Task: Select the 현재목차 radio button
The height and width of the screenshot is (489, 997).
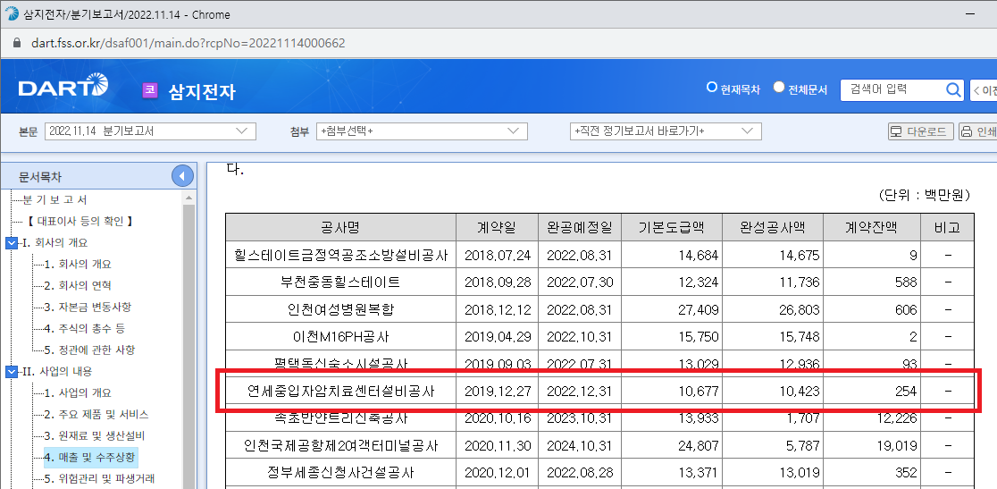Action: coord(712,88)
